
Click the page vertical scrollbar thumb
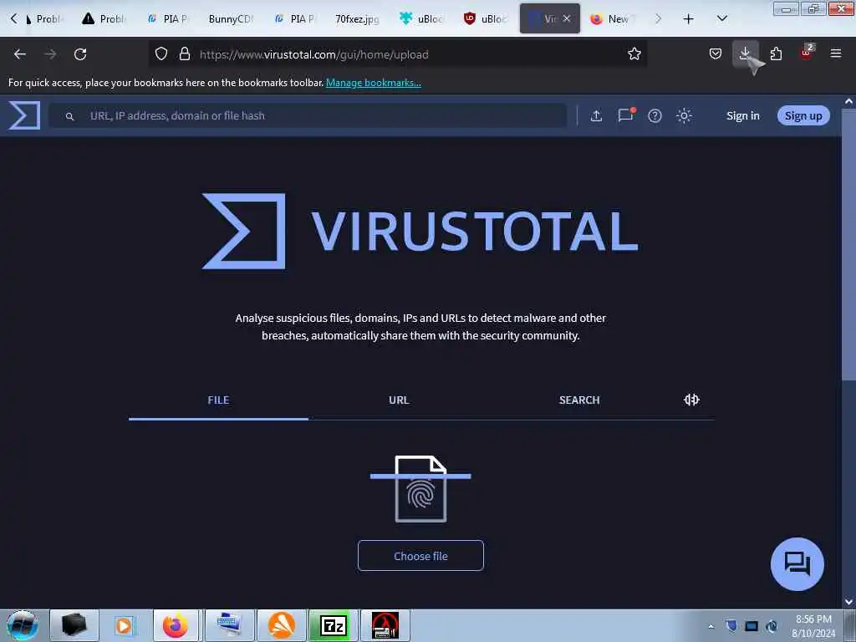tap(848, 246)
